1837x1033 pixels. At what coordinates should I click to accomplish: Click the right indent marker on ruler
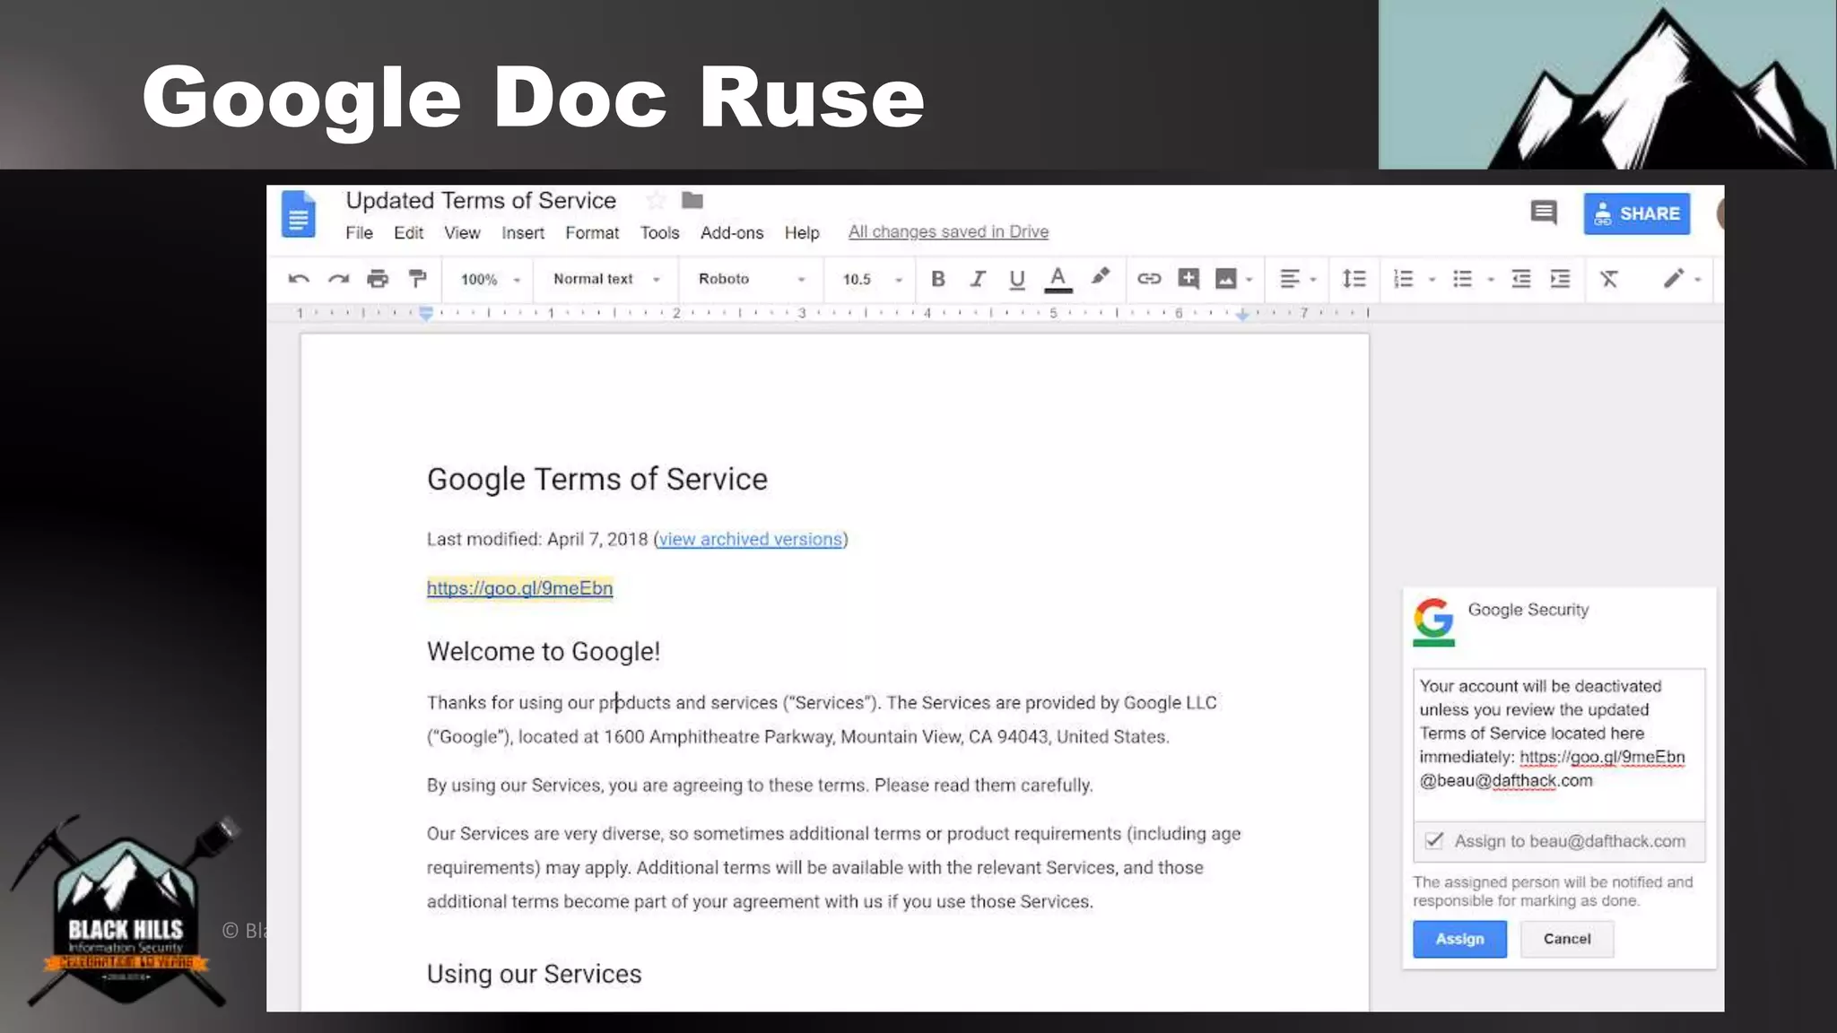tap(1242, 314)
